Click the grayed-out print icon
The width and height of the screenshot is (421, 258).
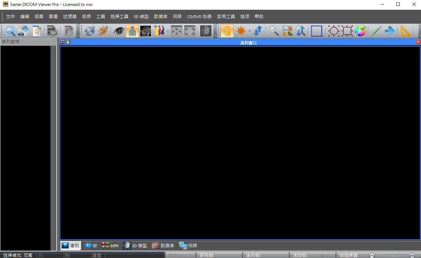(x=53, y=31)
